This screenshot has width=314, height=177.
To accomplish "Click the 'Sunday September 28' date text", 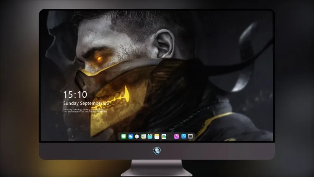I will click(86, 103).
